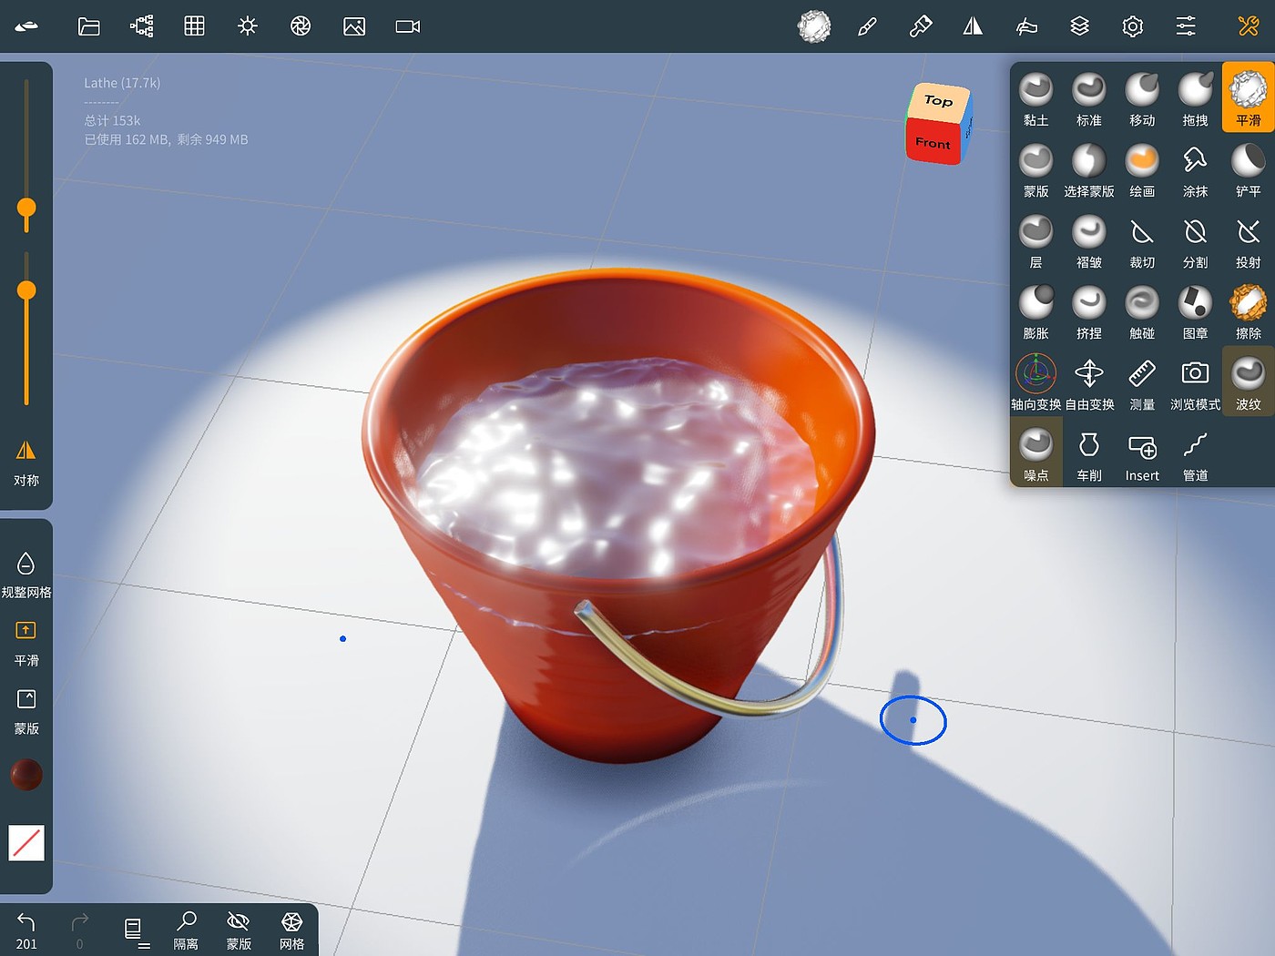Toggle 蒙版 mask visibility at bottom bar

tap(239, 931)
